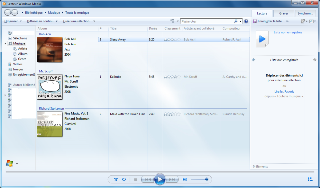Viewport: 320px width, 188px height.
Task: Click Enregistrer la liste button
Action: tap(267, 21)
